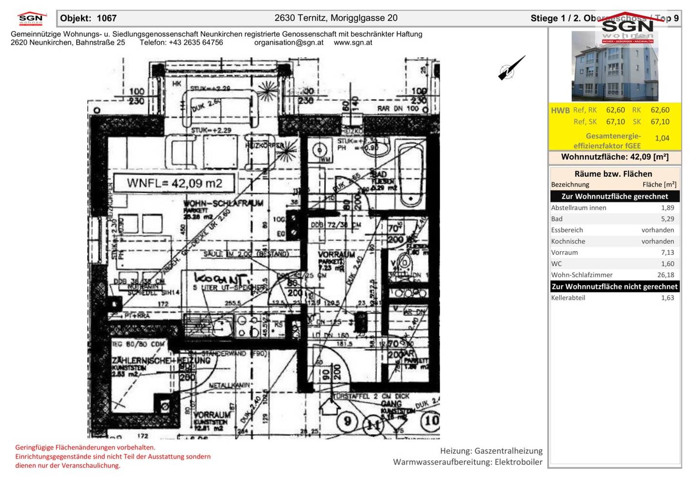Click the 'Abstellraum innen' table row label
The image size is (698, 493).
tap(579, 208)
